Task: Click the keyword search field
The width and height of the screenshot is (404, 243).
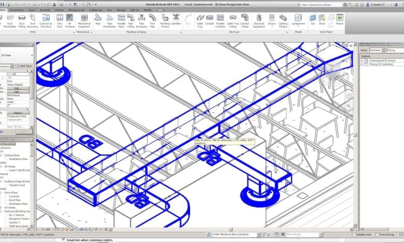Action: (x=321, y=5)
